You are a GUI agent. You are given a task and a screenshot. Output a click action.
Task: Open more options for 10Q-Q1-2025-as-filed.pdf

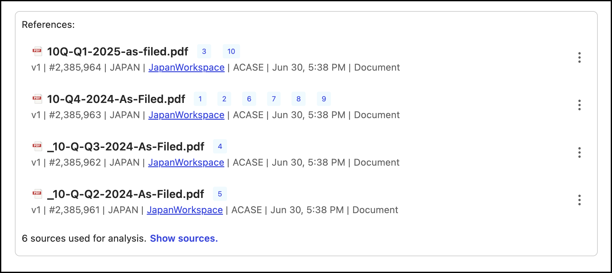click(579, 58)
